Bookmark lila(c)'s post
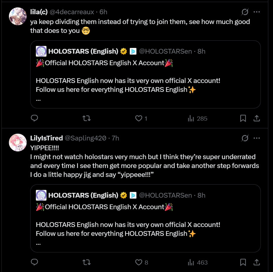Screen dimensions: 273x272 click(x=243, y=119)
